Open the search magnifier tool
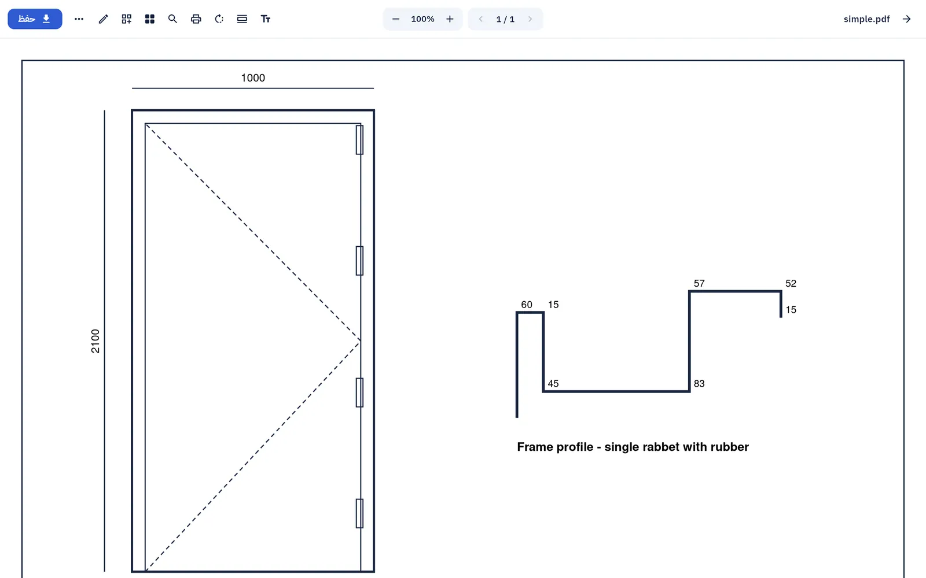This screenshot has height=578, width=926. [x=172, y=19]
